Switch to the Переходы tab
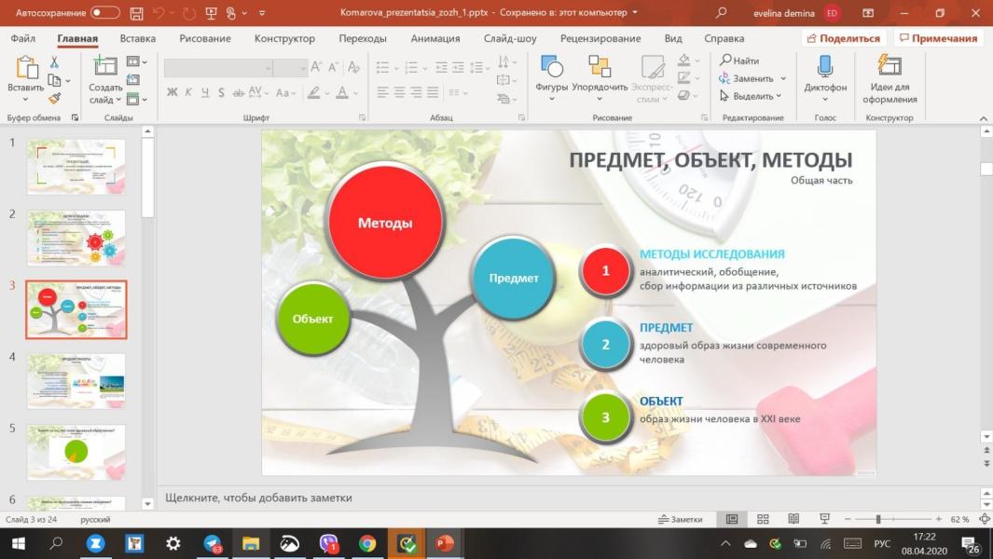Image resolution: width=993 pixels, height=559 pixels. click(x=363, y=38)
